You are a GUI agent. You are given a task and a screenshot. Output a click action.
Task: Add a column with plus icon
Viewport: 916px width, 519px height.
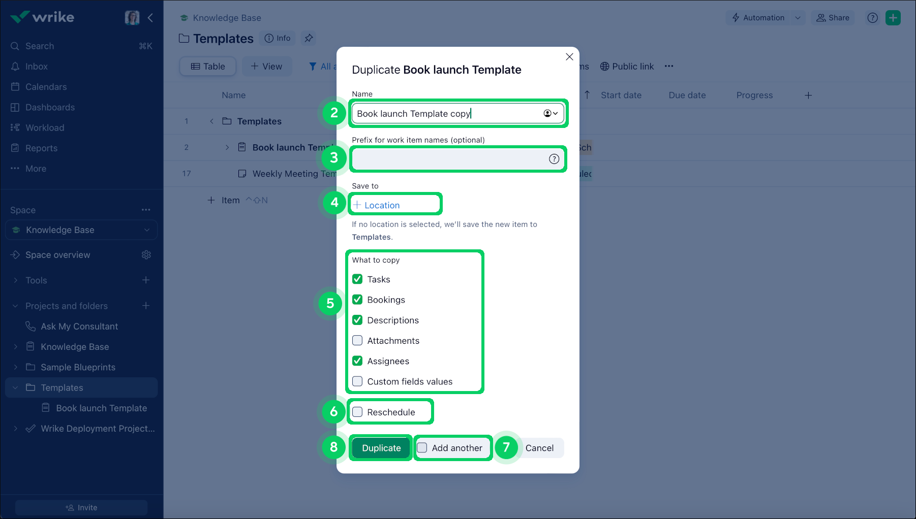coord(808,95)
